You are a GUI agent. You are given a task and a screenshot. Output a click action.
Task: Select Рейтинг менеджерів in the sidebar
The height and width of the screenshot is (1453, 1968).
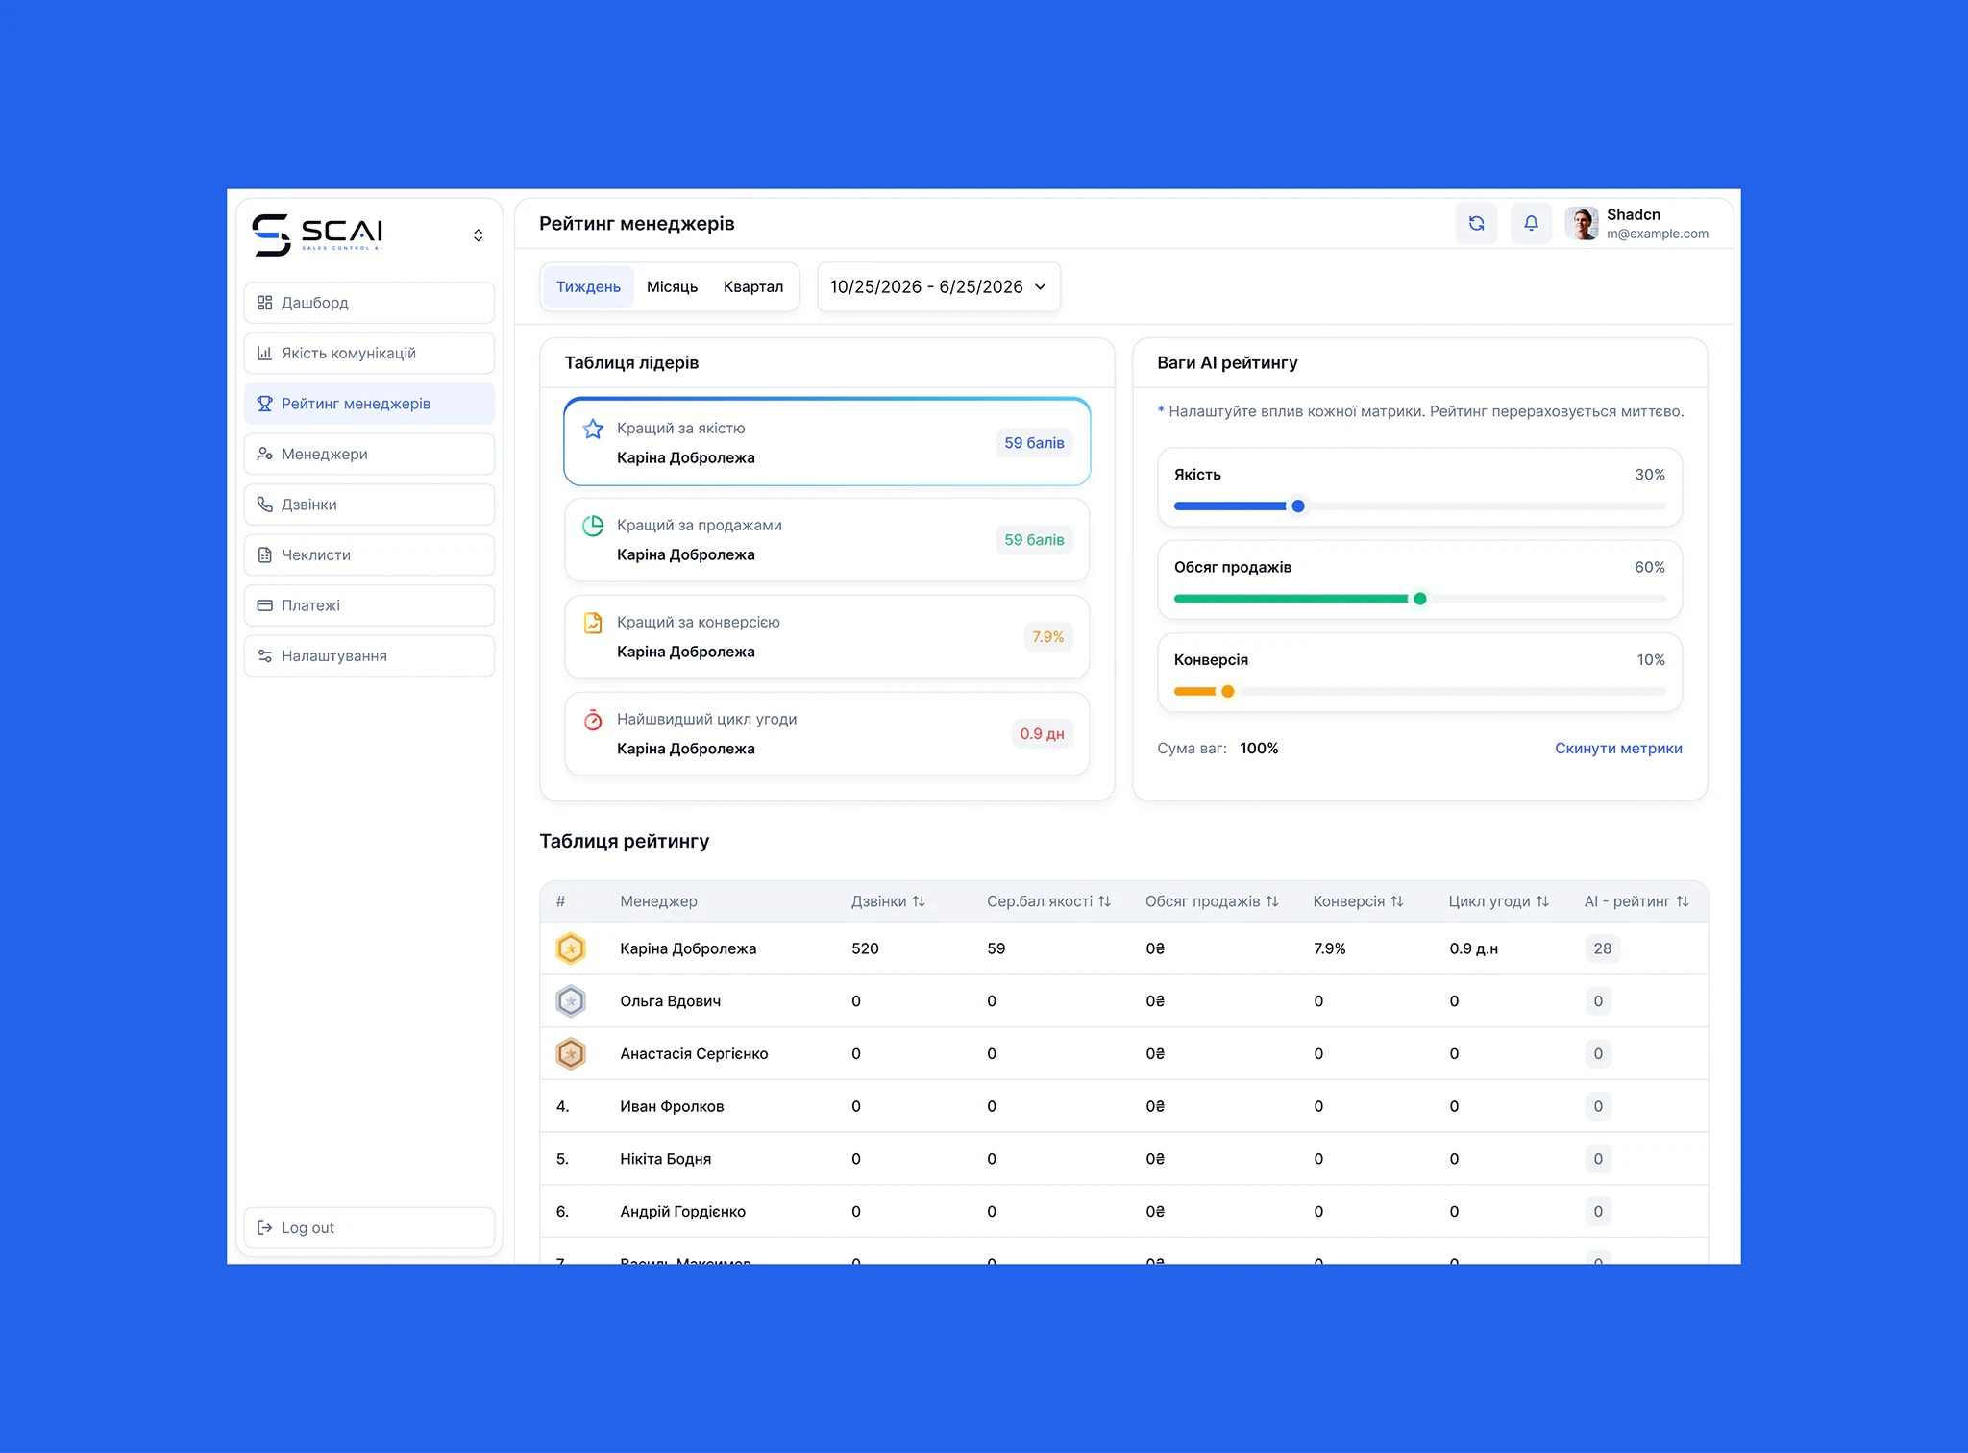coord(369,404)
